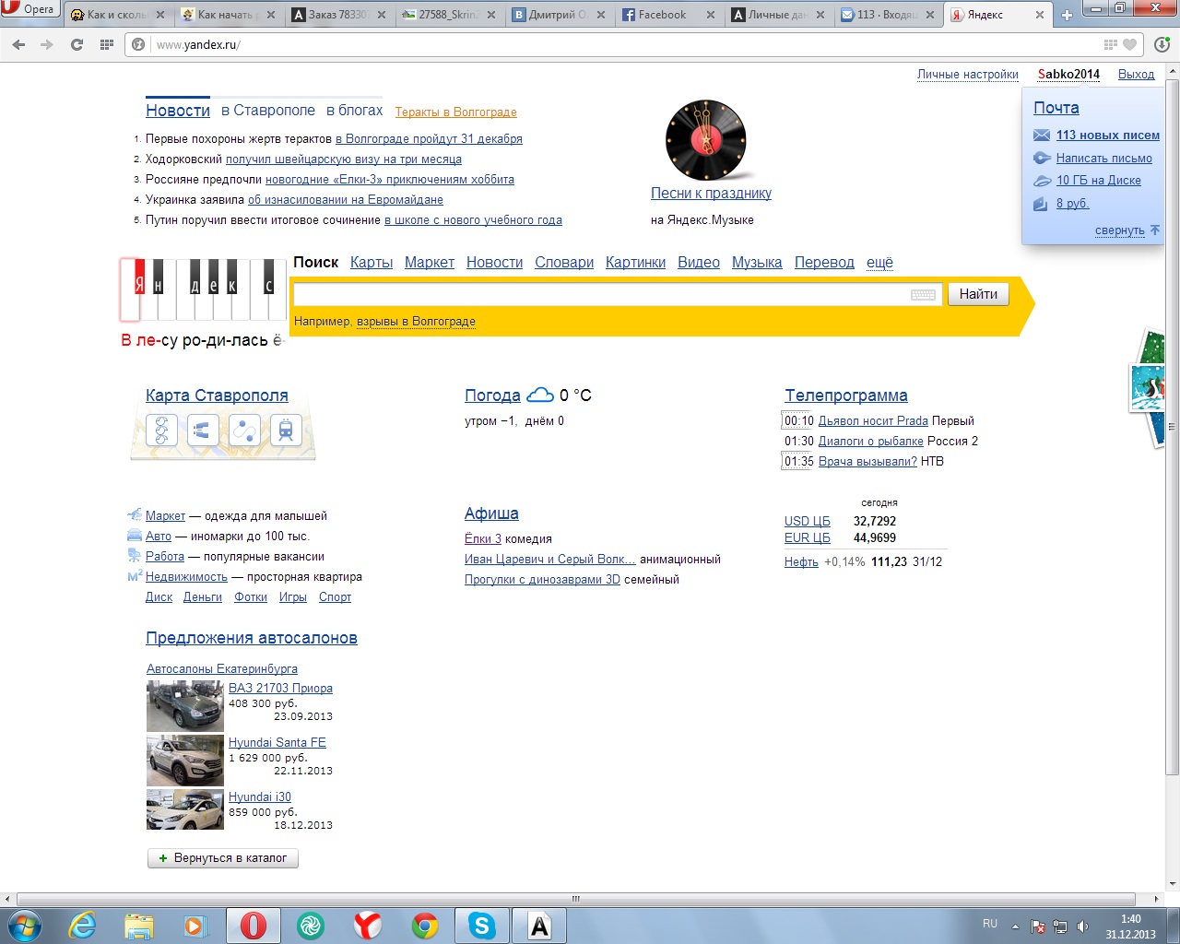Open the route planner map icon

point(244,431)
